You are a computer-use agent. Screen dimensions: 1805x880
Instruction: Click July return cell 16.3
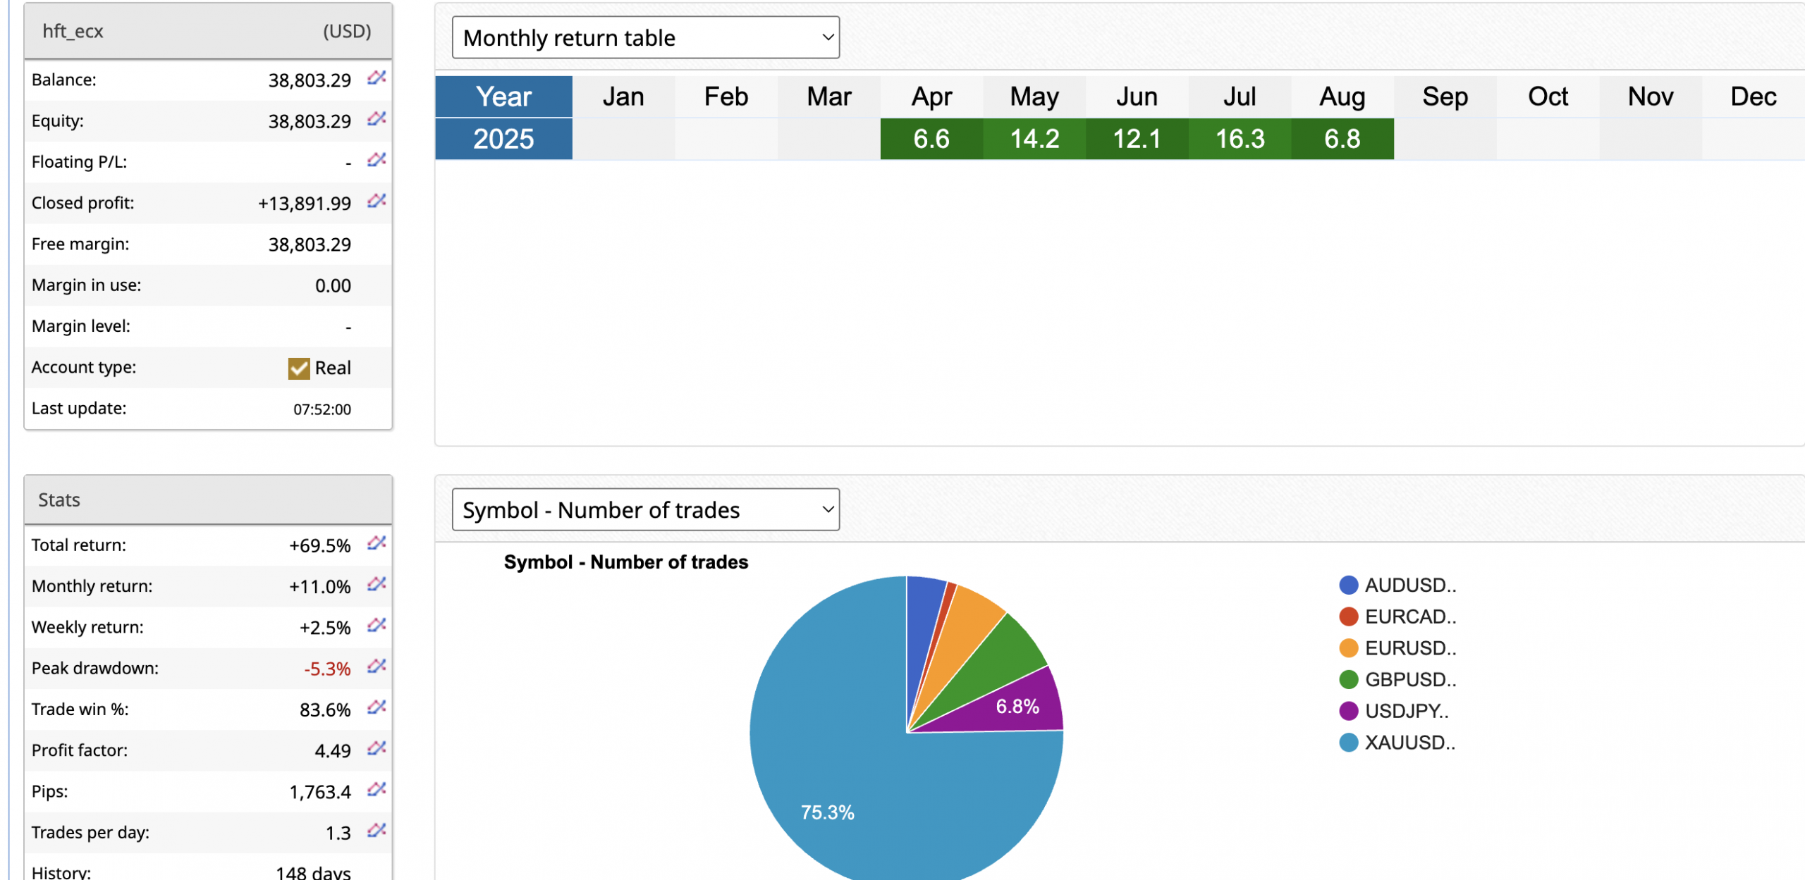pos(1240,139)
